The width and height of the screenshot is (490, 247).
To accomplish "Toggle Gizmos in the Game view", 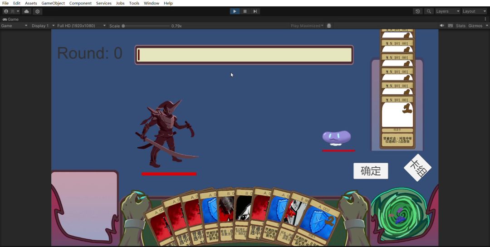I will tap(475, 26).
